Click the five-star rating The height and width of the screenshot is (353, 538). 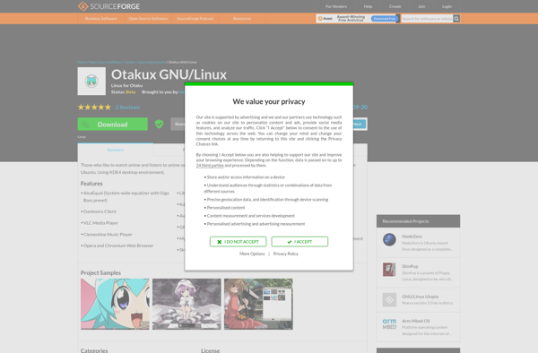[x=94, y=108]
